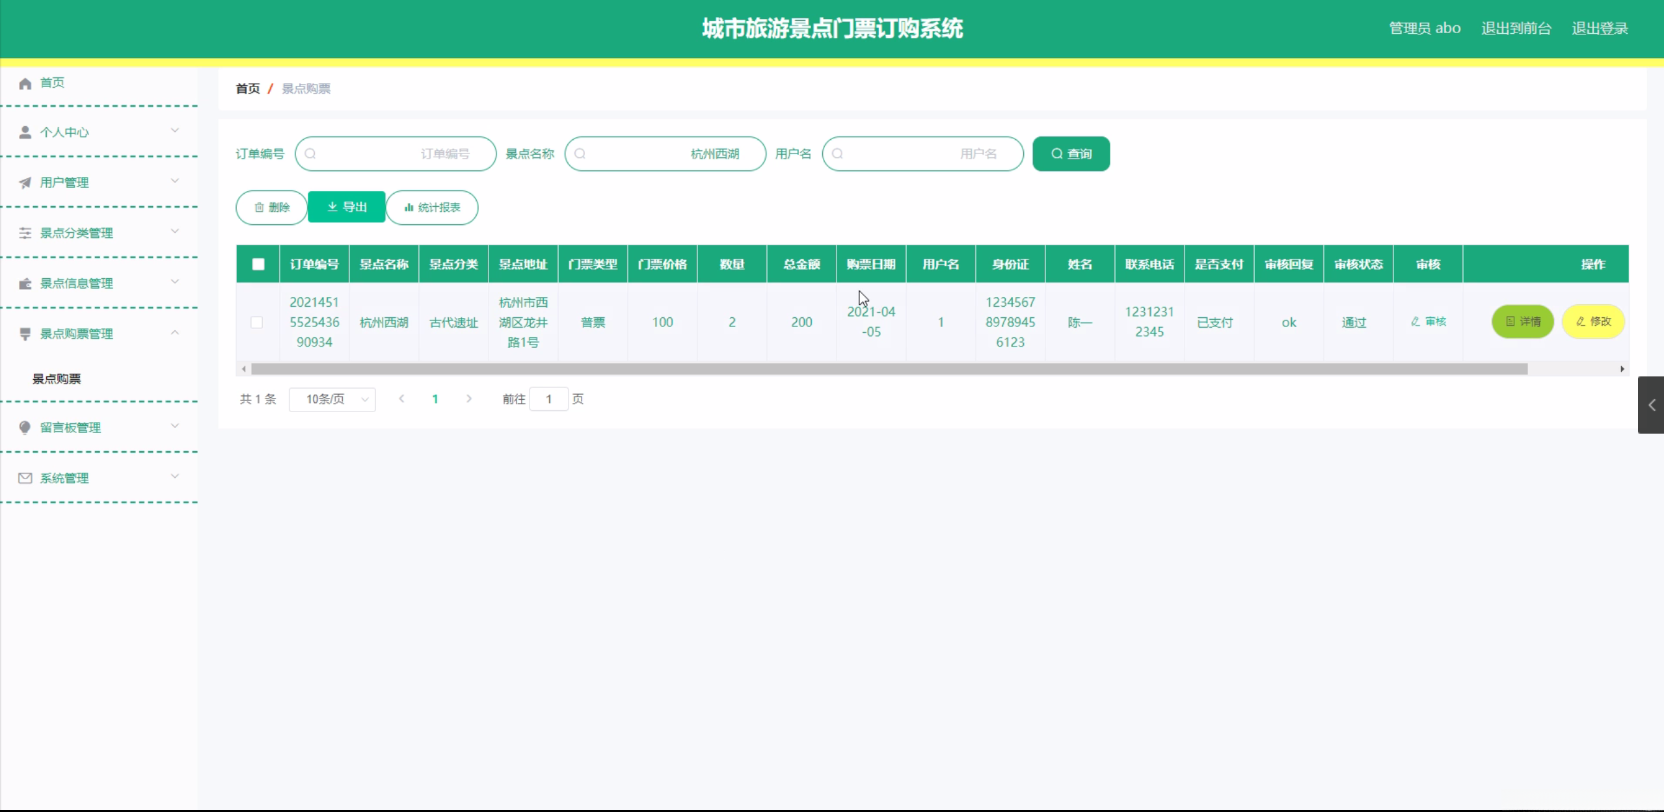1664x812 pixels.
Task: Expand the 景点信息管理 chevron
Action: click(x=175, y=282)
